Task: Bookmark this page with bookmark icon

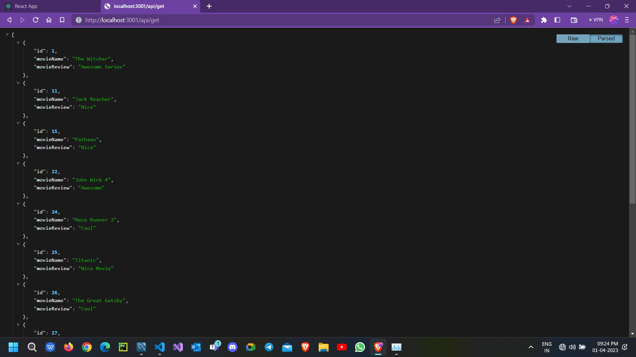Action: pos(62,20)
